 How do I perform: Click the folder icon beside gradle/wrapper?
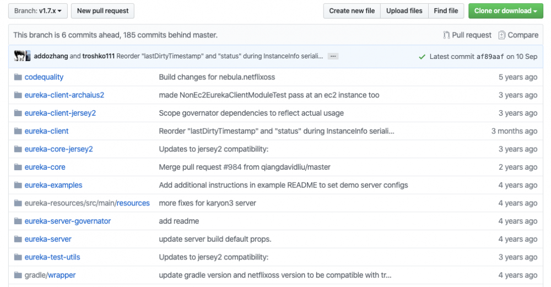click(18, 275)
